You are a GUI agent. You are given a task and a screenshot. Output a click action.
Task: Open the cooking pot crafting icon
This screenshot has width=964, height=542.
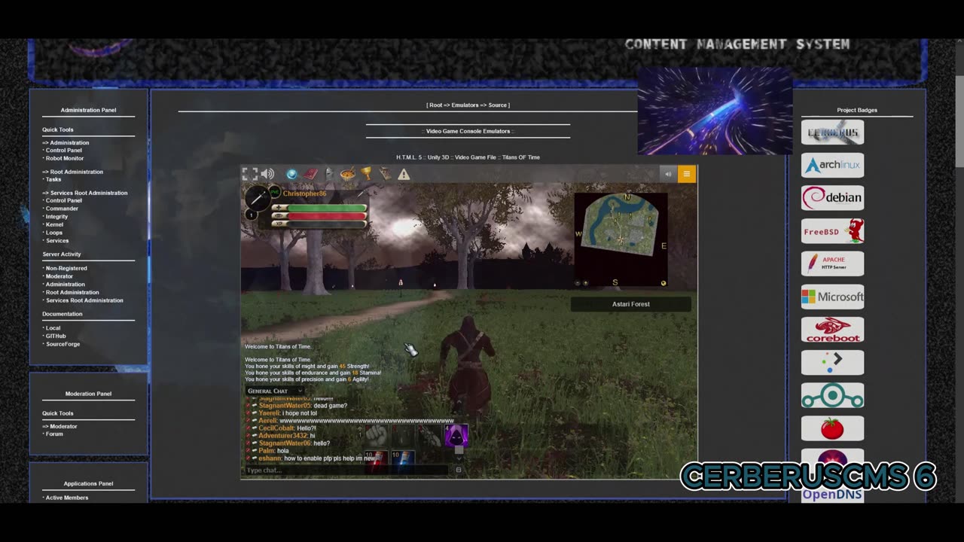(x=348, y=174)
